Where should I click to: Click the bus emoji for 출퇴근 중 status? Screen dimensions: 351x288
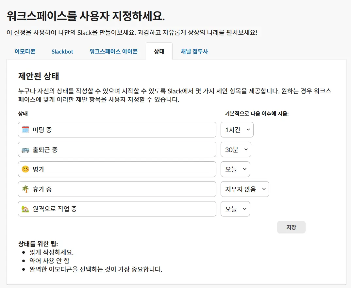tap(25, 150)
